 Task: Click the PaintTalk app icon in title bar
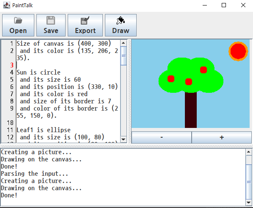(7, 6)
